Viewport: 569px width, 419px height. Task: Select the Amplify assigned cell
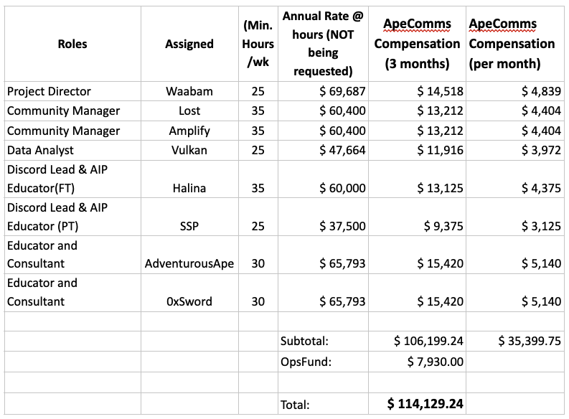click(x=189, y=131)
